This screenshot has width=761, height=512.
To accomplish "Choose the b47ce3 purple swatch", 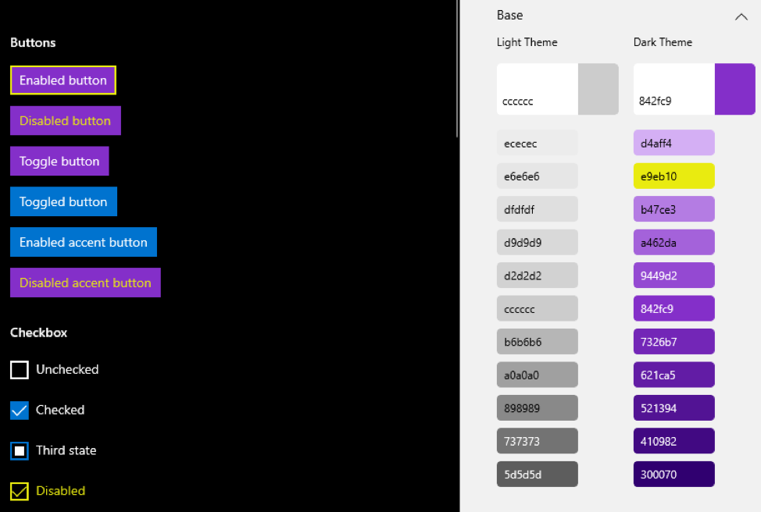I will tap(674, 209).
